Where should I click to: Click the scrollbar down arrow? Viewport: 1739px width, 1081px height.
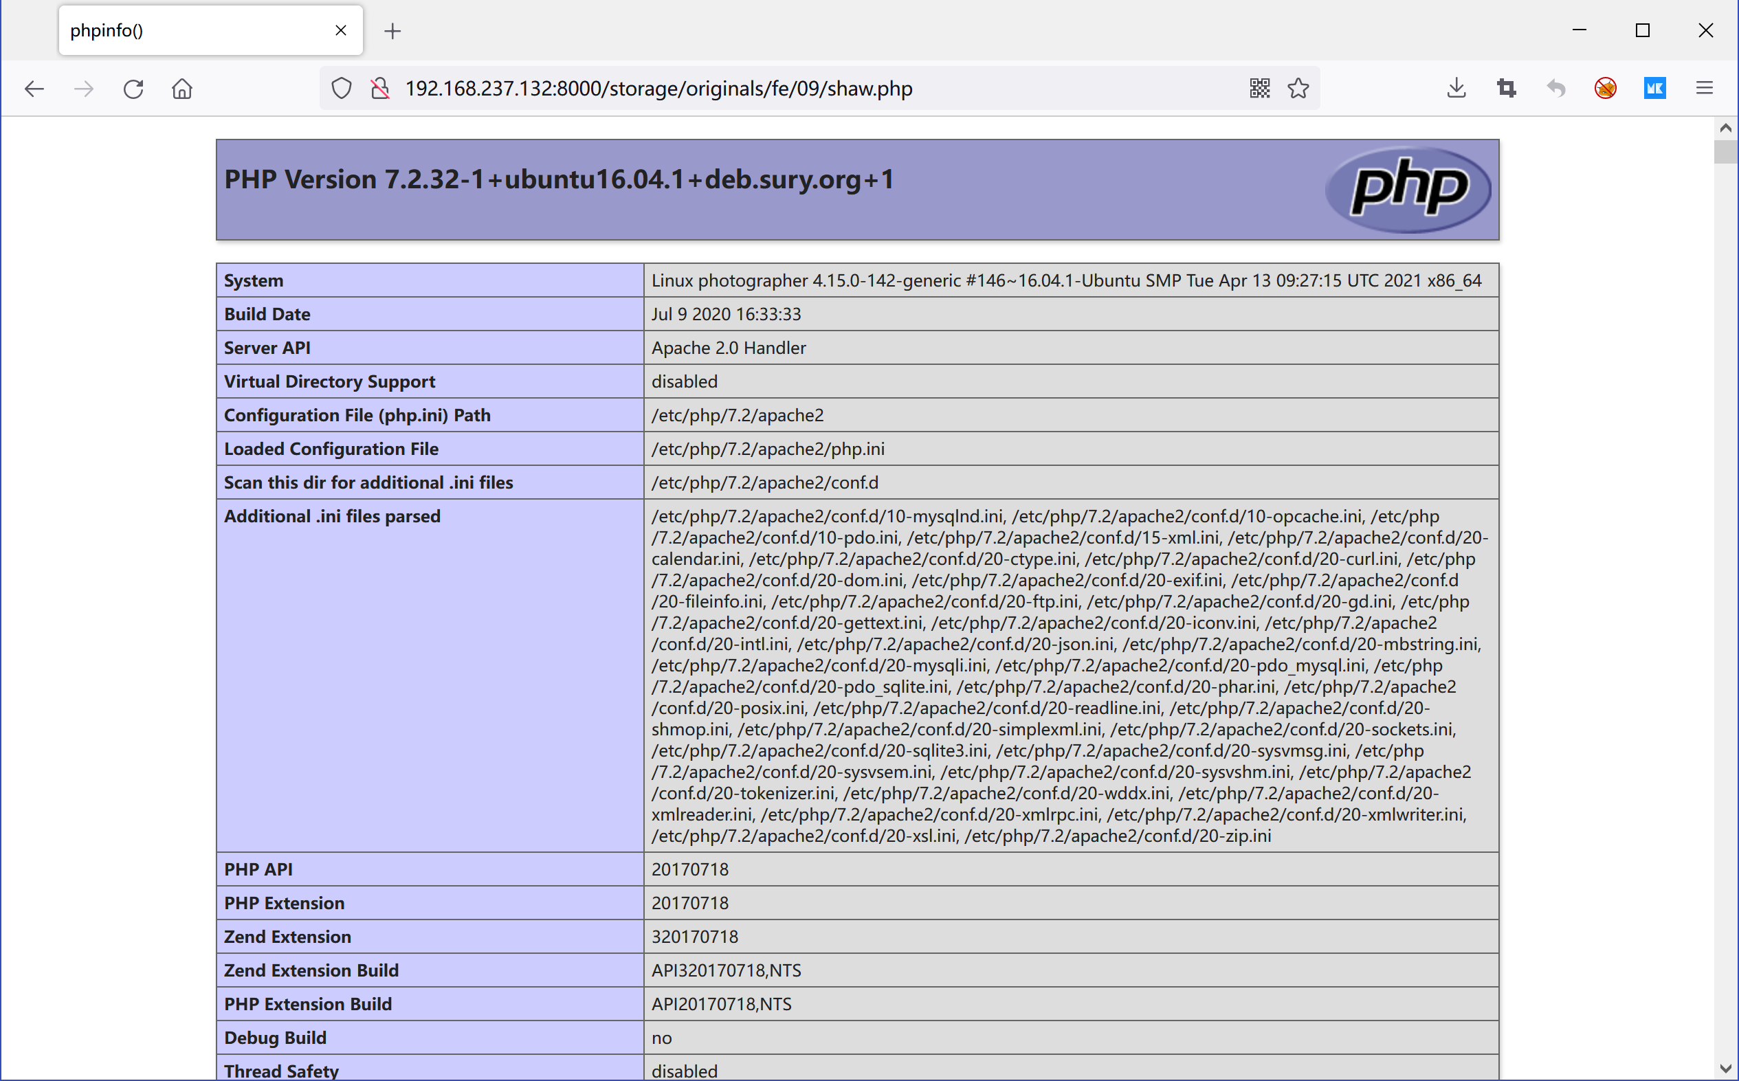coord(1725,1069)
